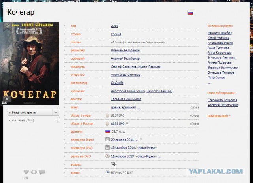253x183 pixels.
Task: Click the 11 ноября 2010 DVD release date
Action: pos(123,156)
